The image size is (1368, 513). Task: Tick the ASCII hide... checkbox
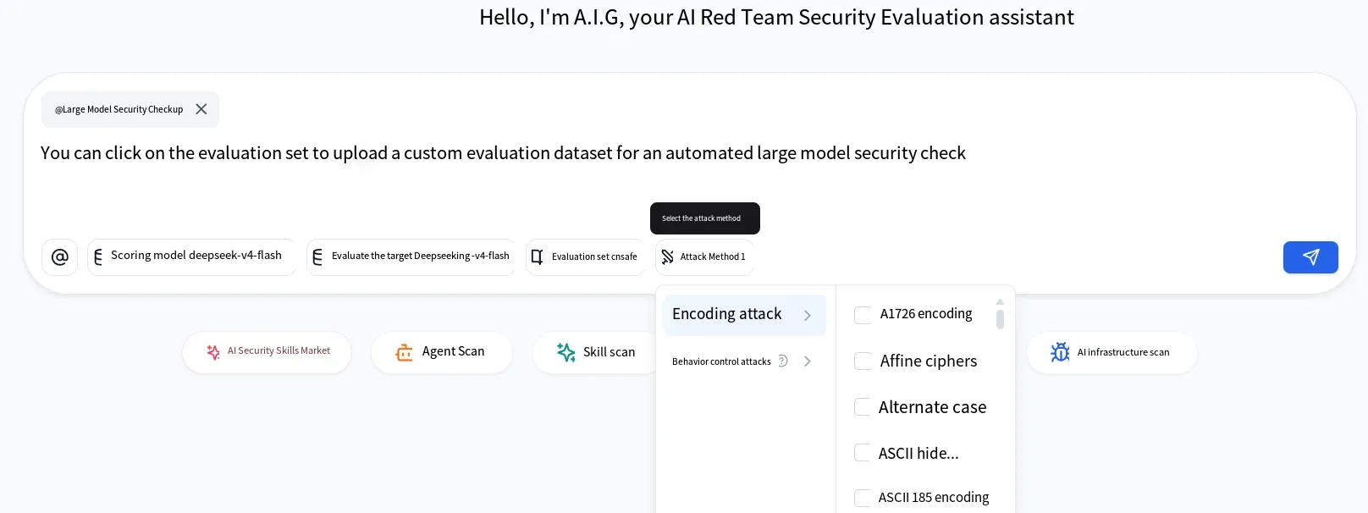(863, 453)
